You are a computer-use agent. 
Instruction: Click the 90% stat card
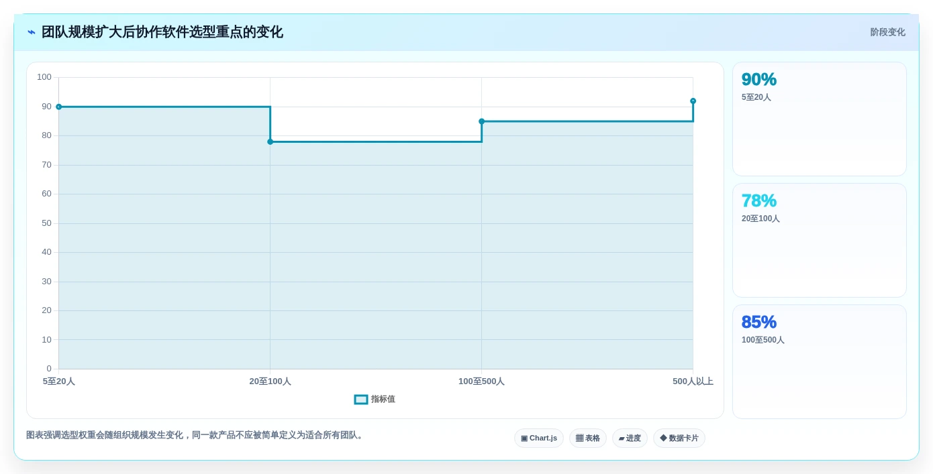(820, 119)
